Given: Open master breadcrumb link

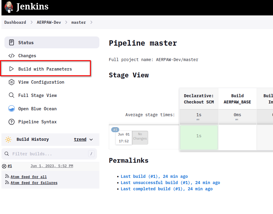Looking at the screenshot, I should tap(78, 22).
